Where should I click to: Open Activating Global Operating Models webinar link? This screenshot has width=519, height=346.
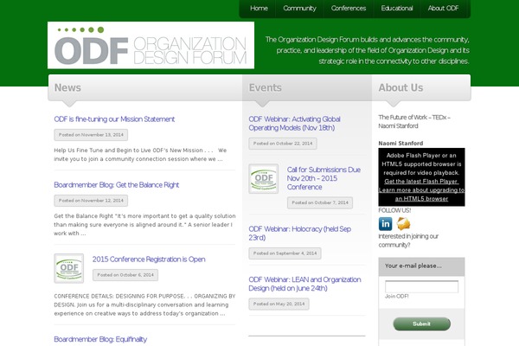[294, 124]
